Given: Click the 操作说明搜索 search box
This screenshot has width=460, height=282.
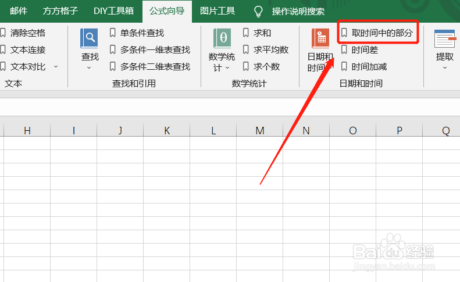Looking at the screenshot, I should click(298, 12).
